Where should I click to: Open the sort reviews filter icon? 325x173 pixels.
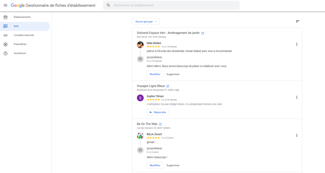pos(298,22)
